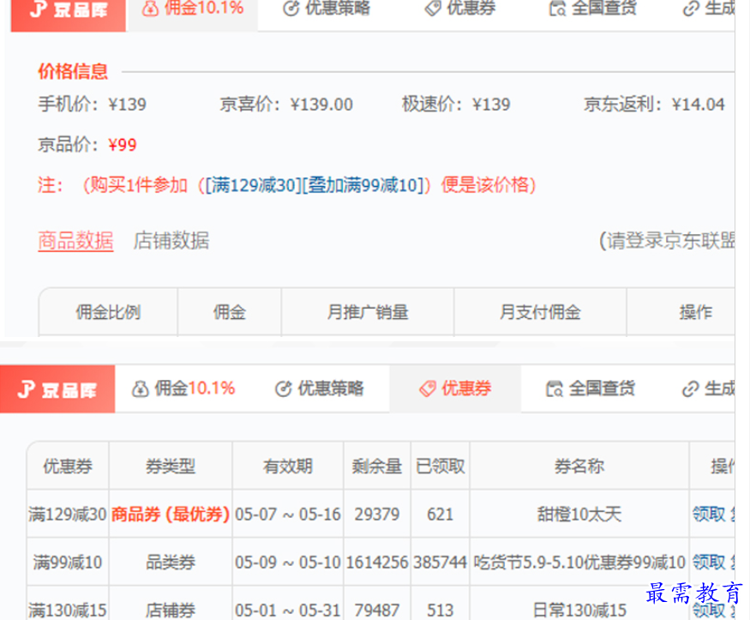Click 领取 link for 满130减15 coupon
This screenshot has width=750, height=620.
click(x=709, y=610)
